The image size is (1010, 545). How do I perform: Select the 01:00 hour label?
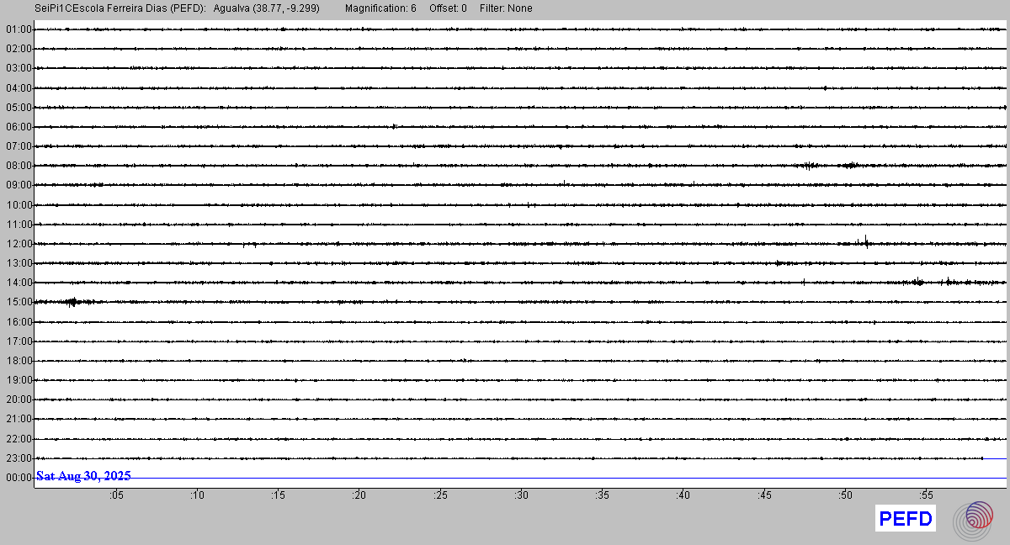click(19, 29)
